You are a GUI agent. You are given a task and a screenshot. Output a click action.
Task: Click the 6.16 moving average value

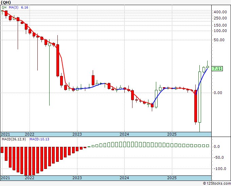24,7
